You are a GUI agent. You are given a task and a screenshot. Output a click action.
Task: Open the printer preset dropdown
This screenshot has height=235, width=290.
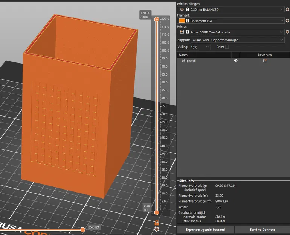[230, 32]
